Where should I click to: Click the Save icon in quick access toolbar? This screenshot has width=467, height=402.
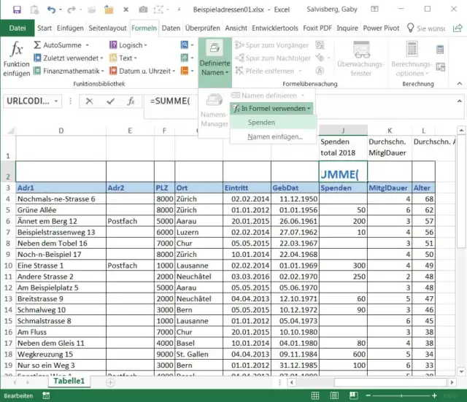(x=17, y=9)
